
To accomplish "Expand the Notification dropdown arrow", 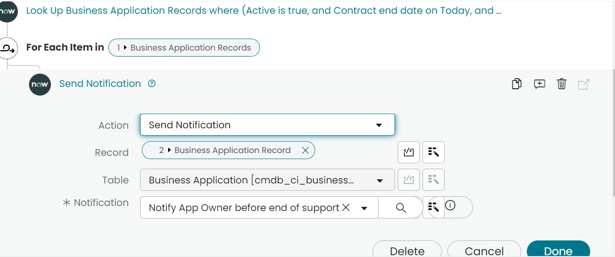I will pyautogui.click(x=364, y=208).
